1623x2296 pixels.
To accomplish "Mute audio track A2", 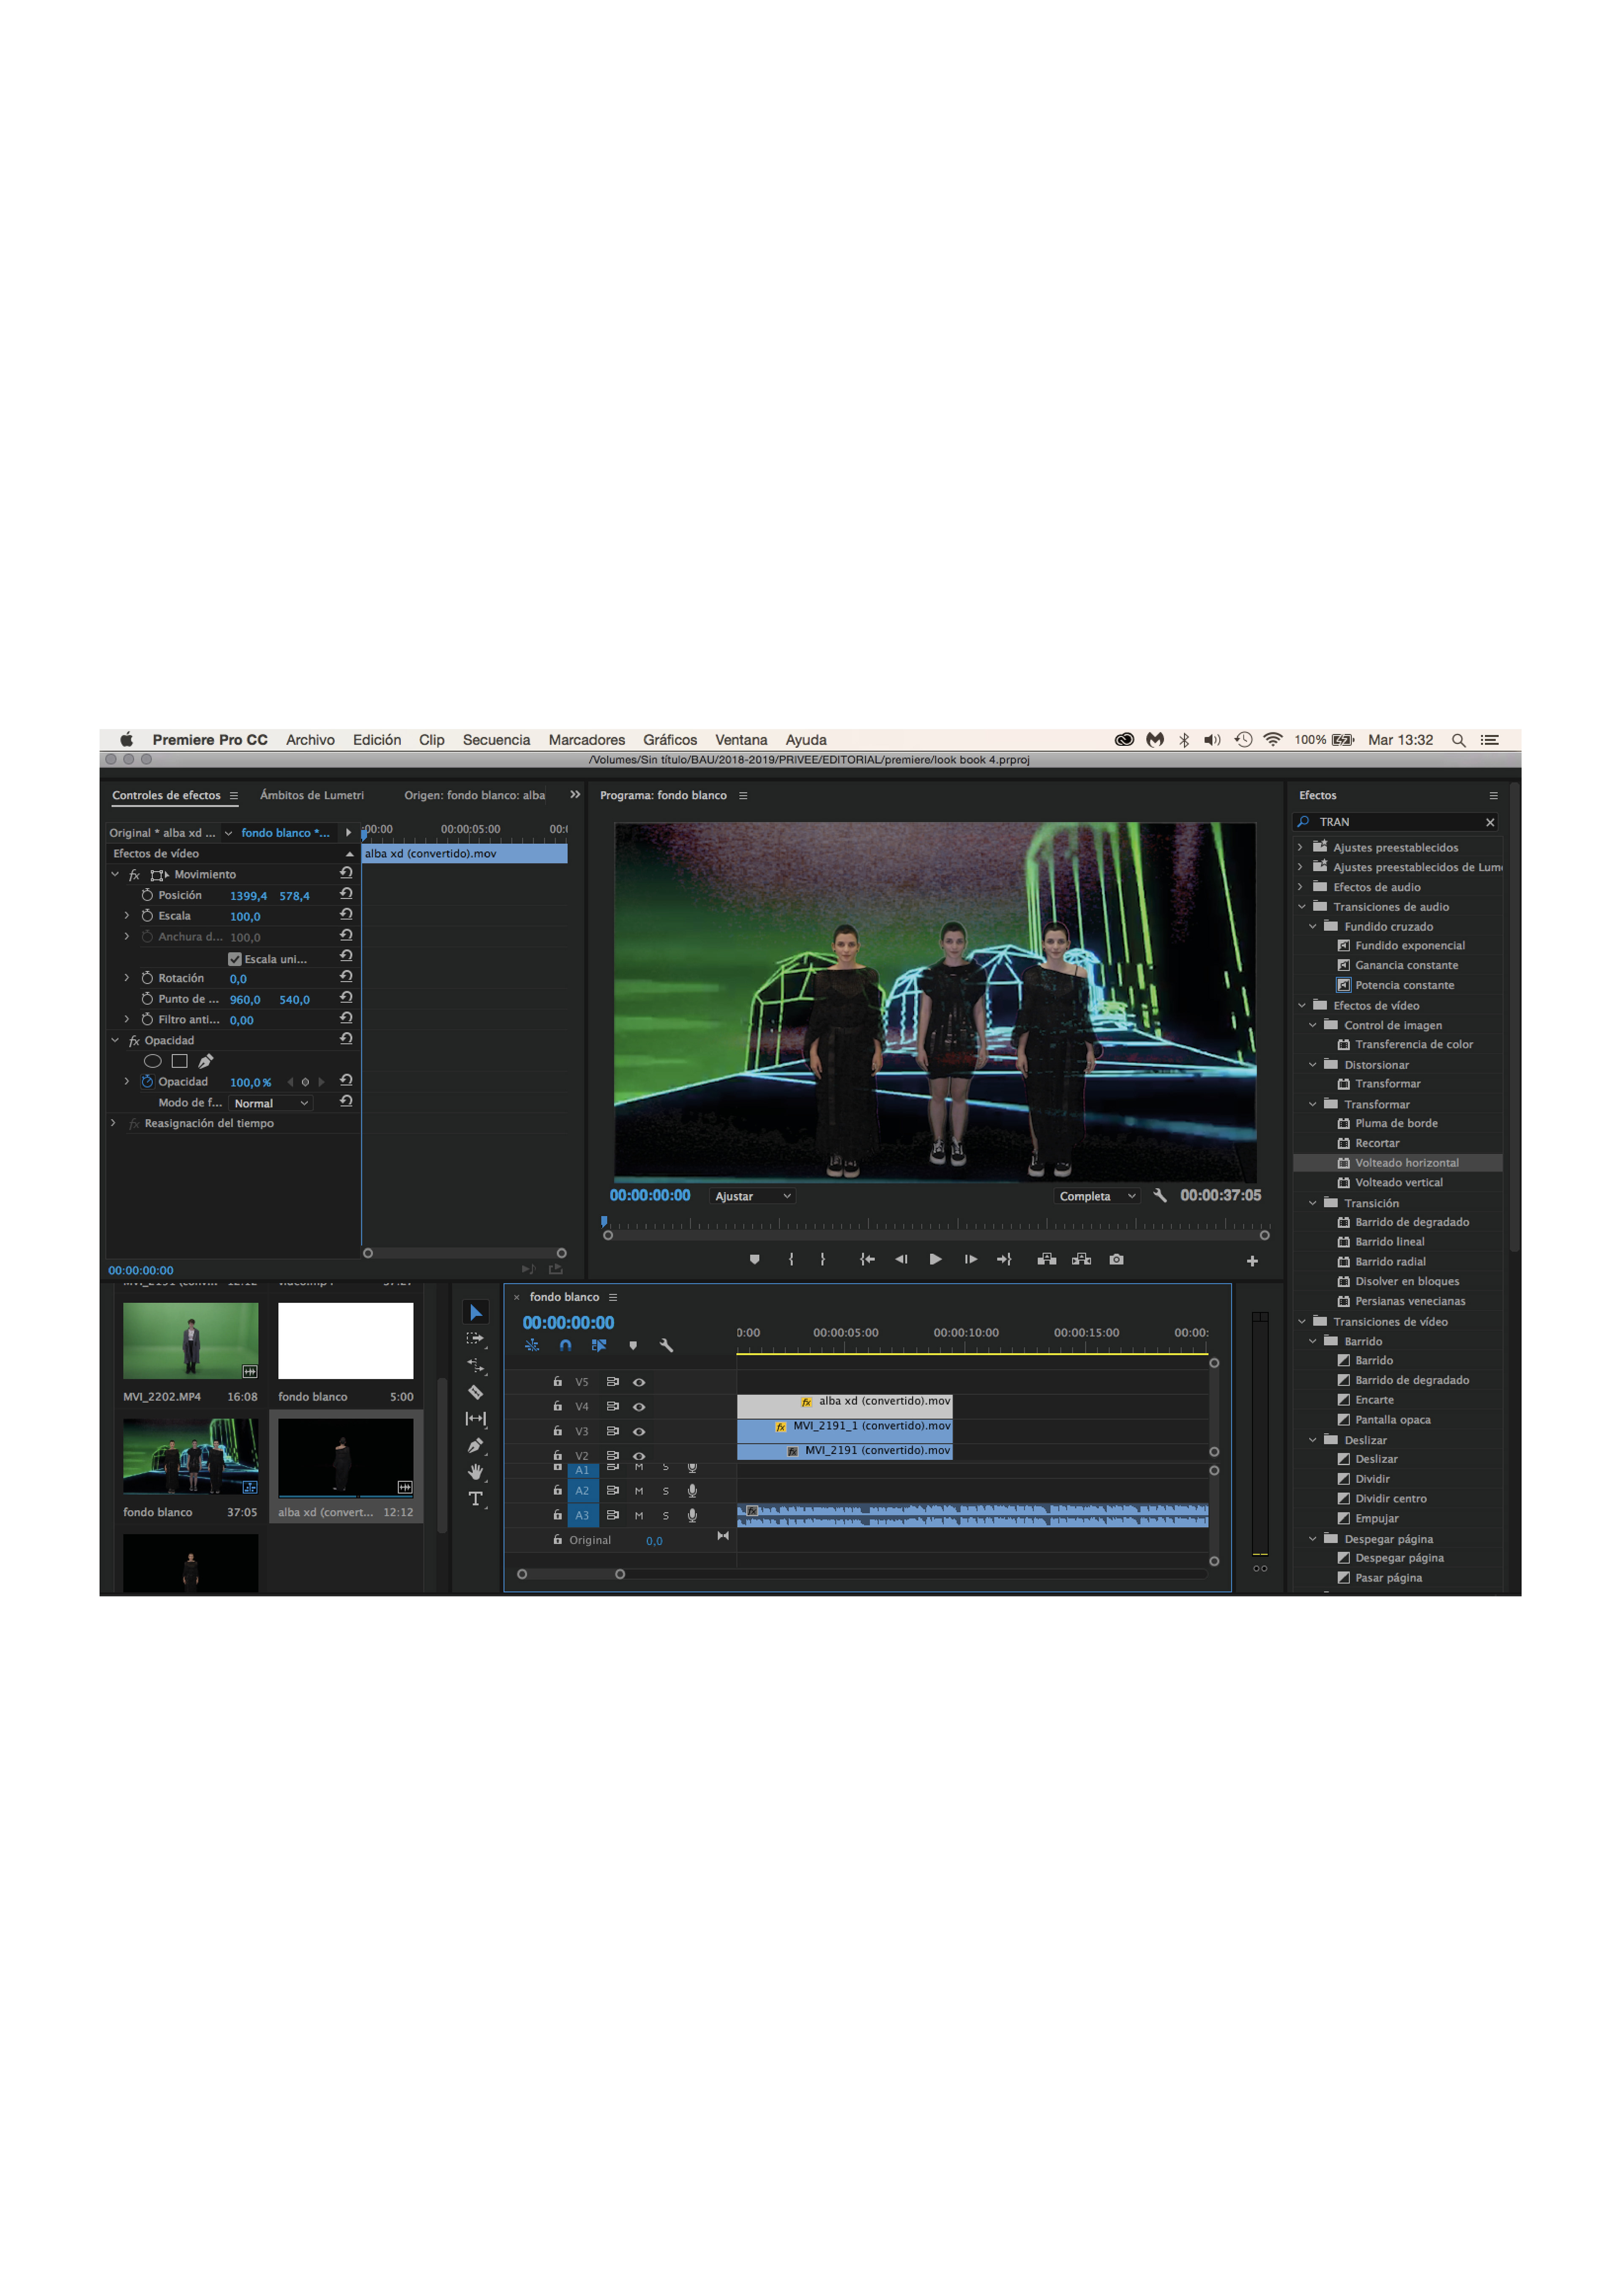I will coord(639,1491).
